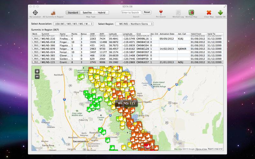255x159 pixels.
Task: Click Work button for W6/NS-356
Action: (x=36, y=59)
